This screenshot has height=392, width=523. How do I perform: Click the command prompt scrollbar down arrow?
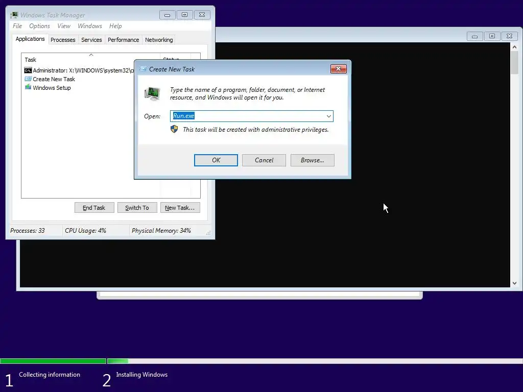click(x=514, y=283)
